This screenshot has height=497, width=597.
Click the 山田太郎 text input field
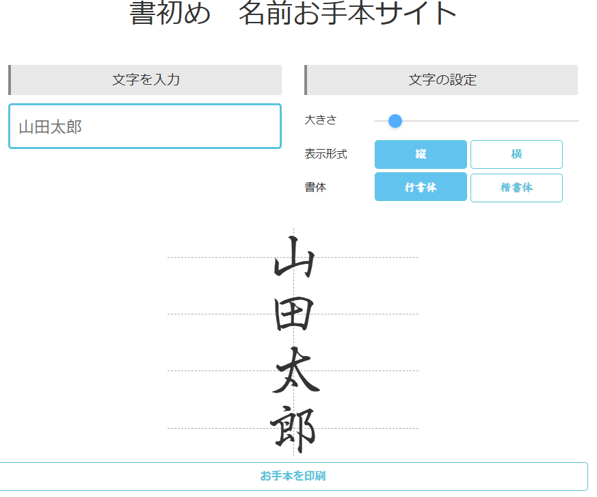coord(144,126)
